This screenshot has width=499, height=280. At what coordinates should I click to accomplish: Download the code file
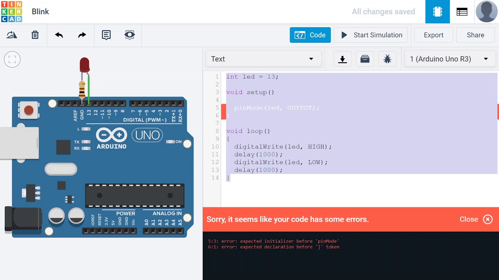[343, 59]
